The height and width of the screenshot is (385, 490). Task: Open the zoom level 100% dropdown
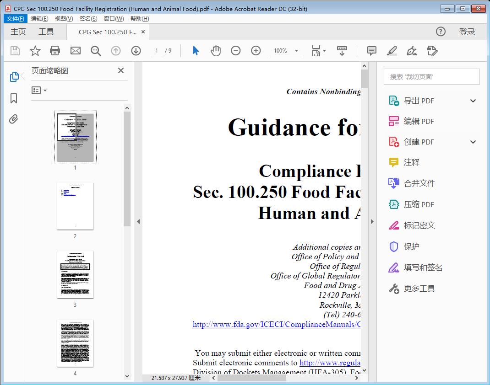click(295, 51)
